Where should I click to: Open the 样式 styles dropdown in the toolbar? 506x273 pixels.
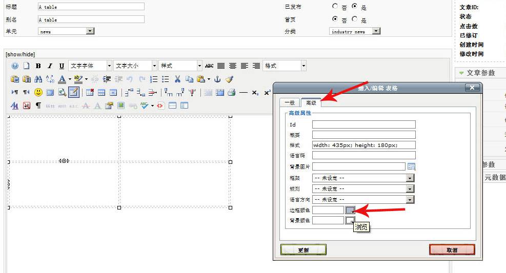[x=180, y=66]
